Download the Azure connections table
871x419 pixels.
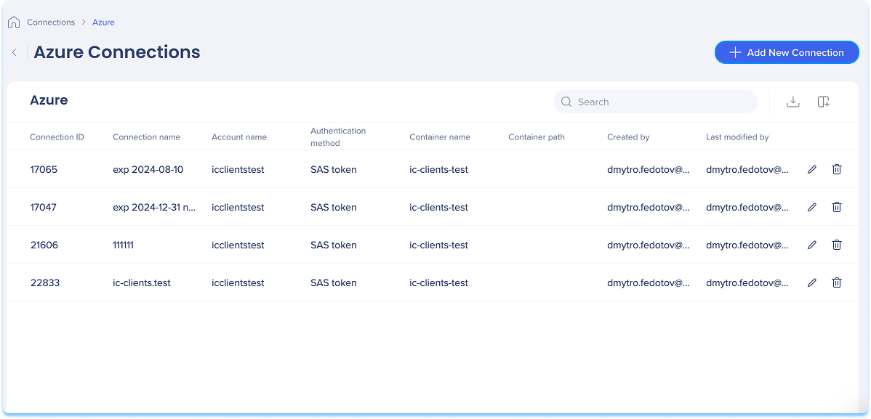(x=792, y=102)
